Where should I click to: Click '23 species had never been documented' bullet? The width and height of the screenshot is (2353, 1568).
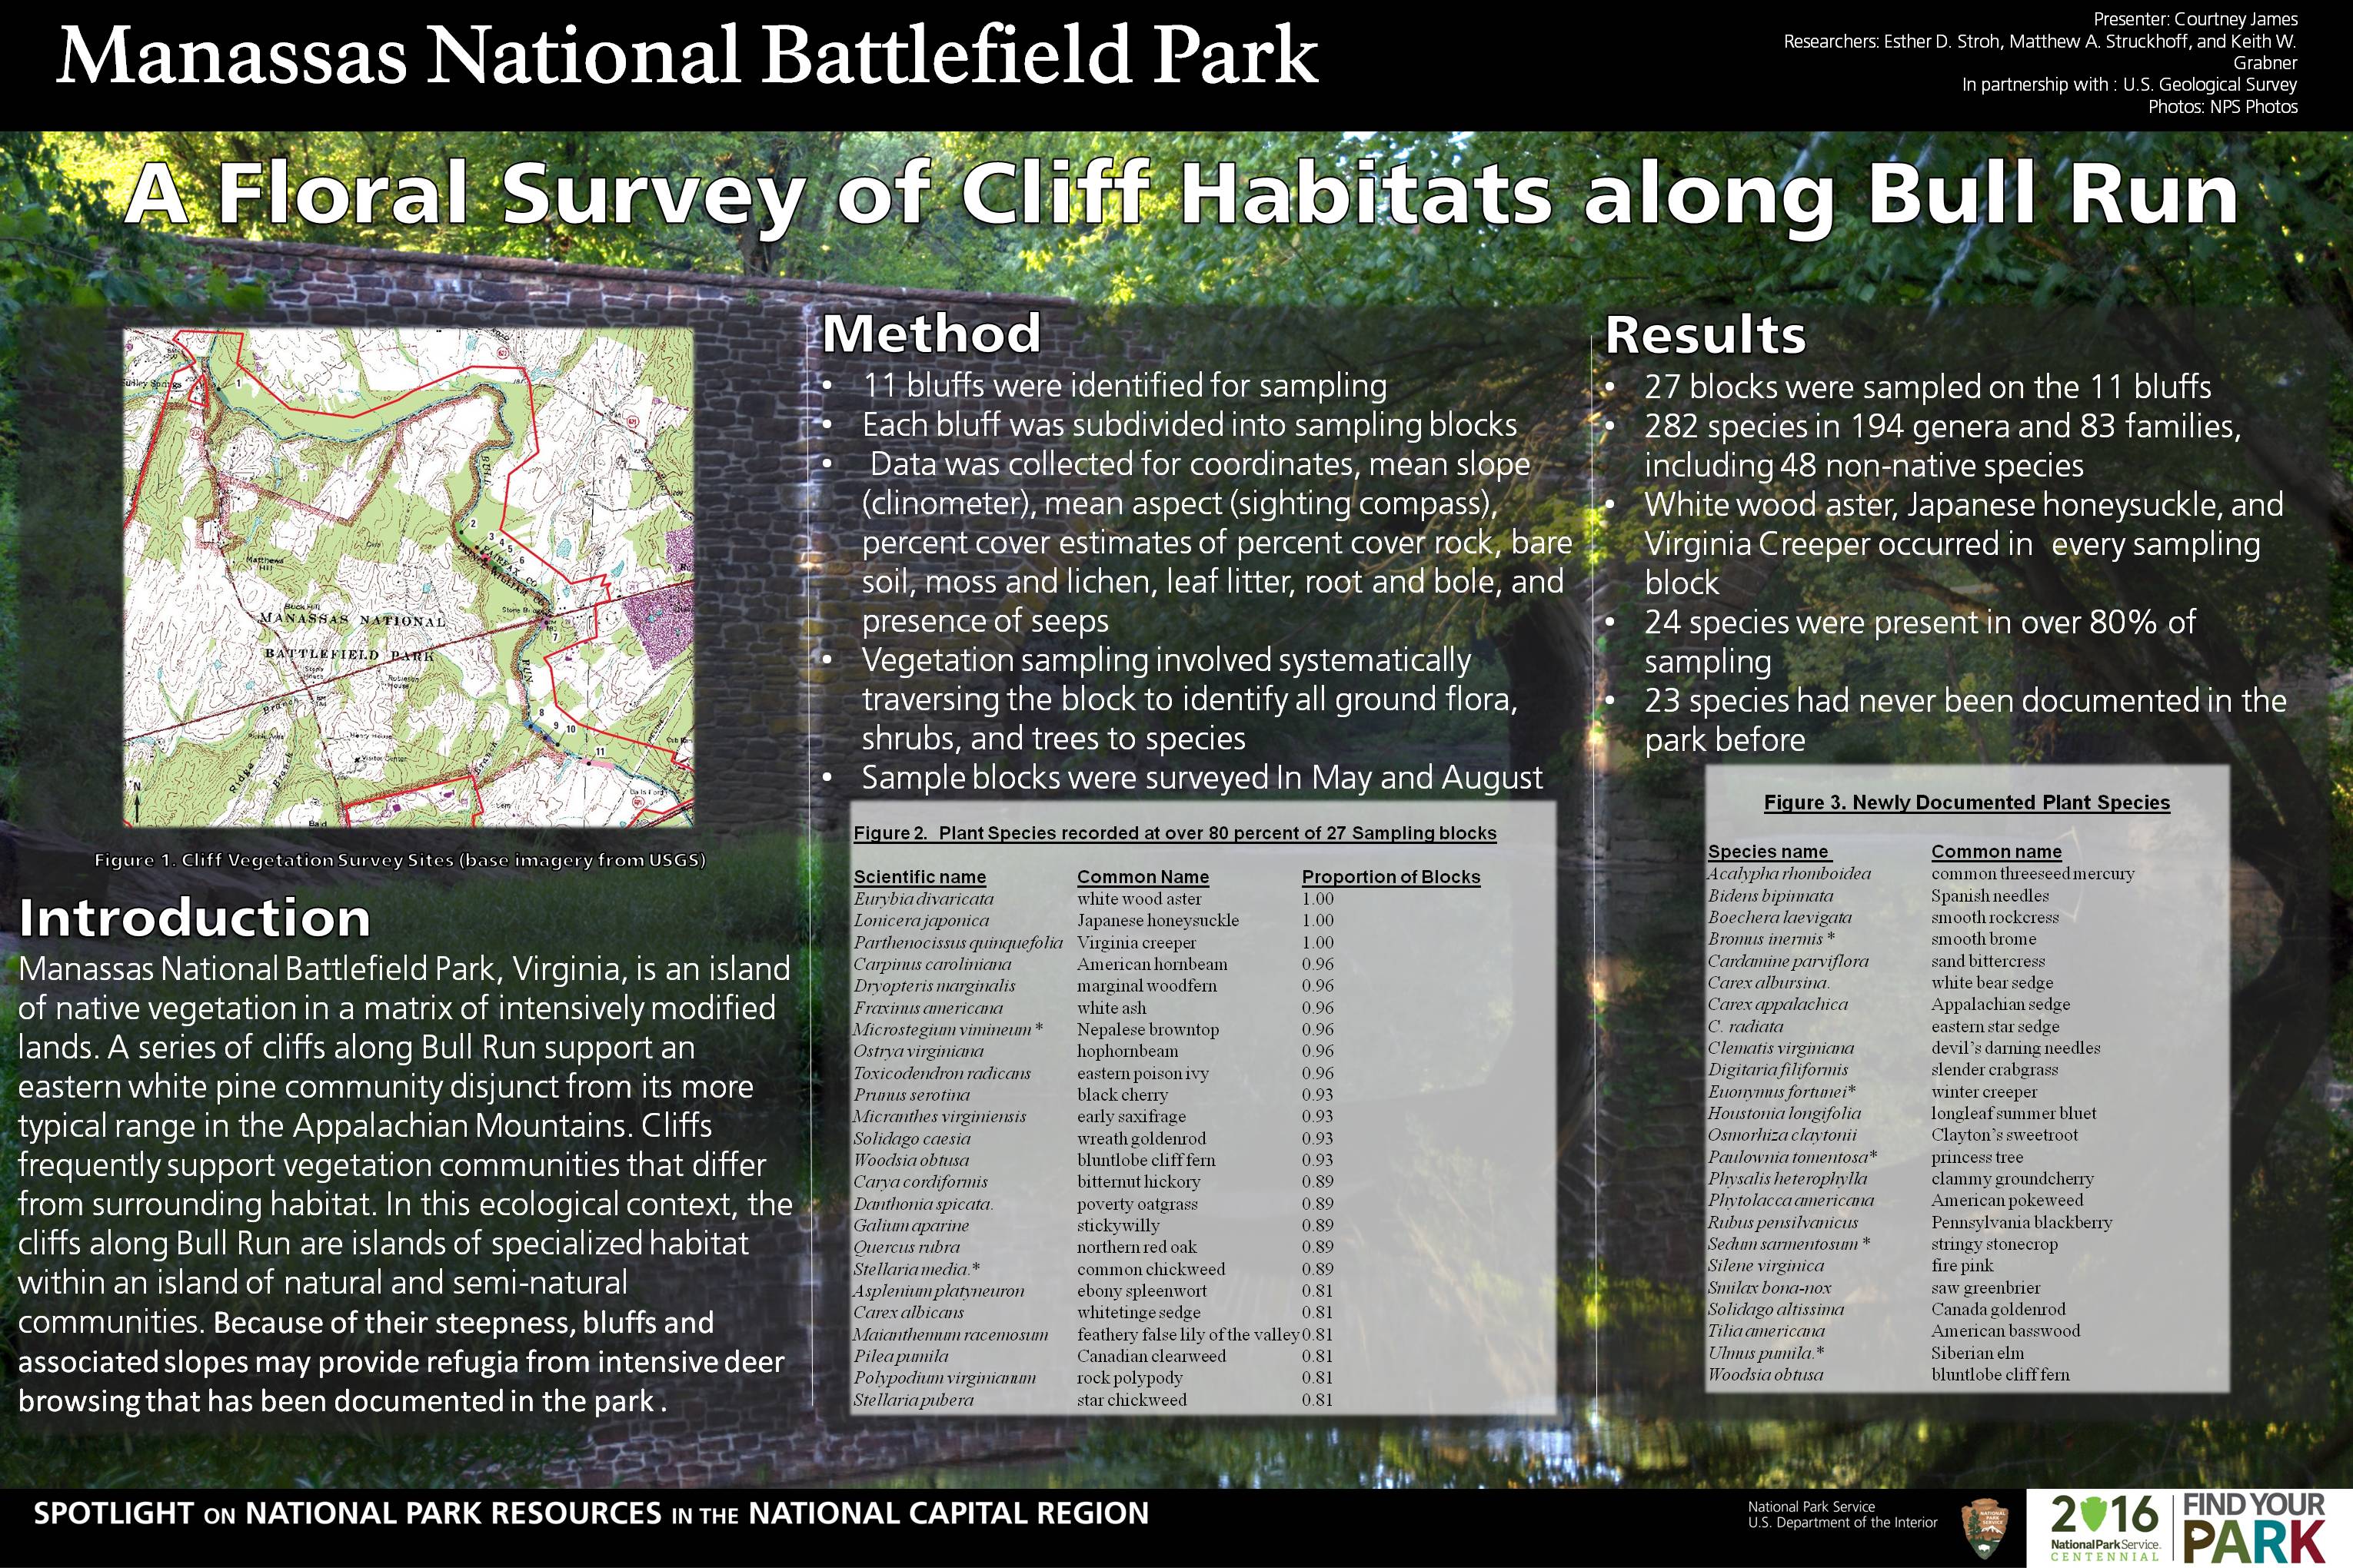pyautogui.click(x=1965, y=720)
